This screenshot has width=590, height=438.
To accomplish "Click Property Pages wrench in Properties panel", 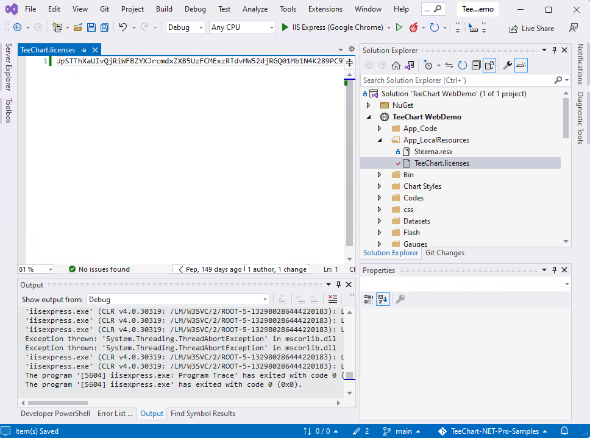I will 400,299.
